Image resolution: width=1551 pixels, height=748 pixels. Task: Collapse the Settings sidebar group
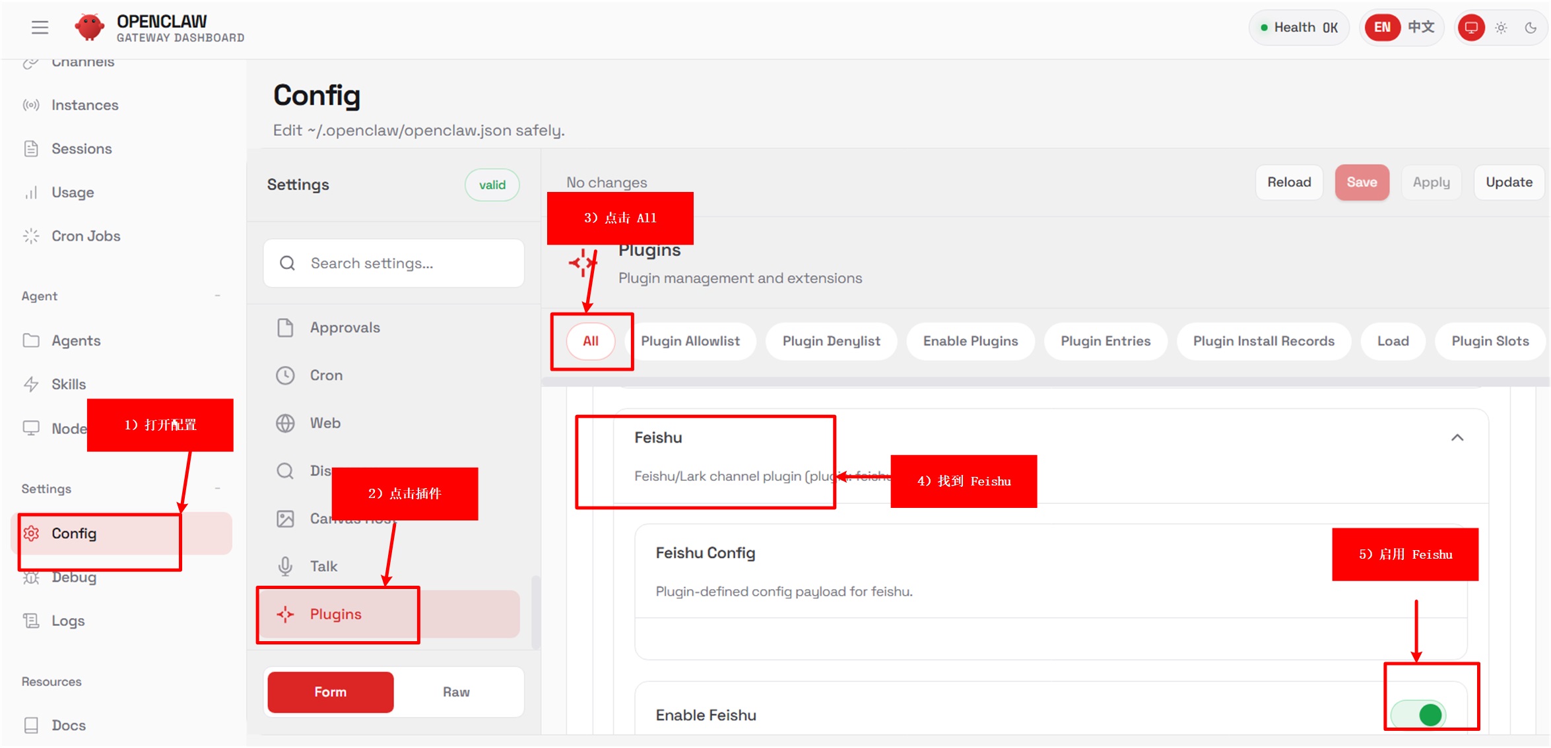[x=217, y=488]
